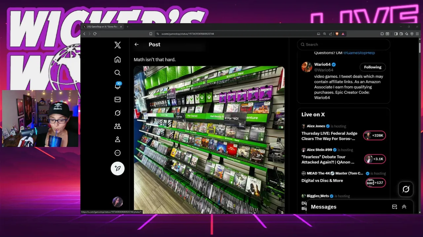The width and height of the screenshot is (423, 237).
Task: Open browser hamburger menu
Action: pos(417,34)
